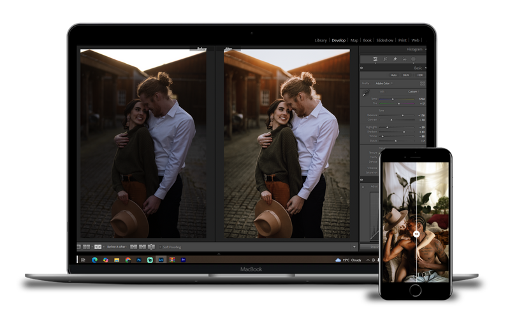The image size is (510, 319).
Task: Expand the filmstrip with bottom triangle
Action: 219,253
